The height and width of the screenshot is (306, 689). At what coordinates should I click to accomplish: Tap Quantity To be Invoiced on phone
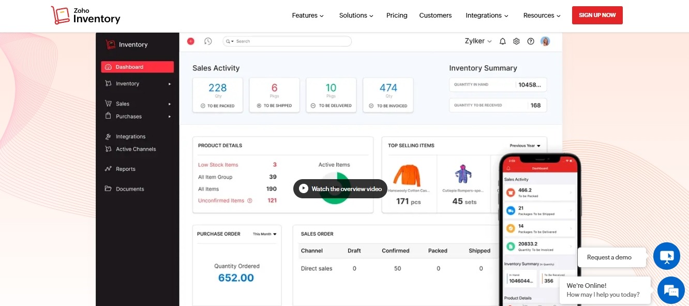pyautogui.click(x=540, y=246)
